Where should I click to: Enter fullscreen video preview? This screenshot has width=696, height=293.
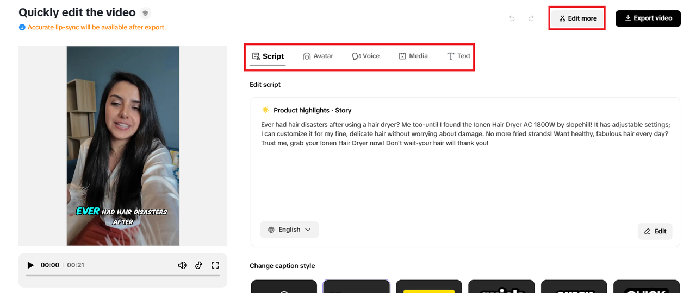(215, 265)
